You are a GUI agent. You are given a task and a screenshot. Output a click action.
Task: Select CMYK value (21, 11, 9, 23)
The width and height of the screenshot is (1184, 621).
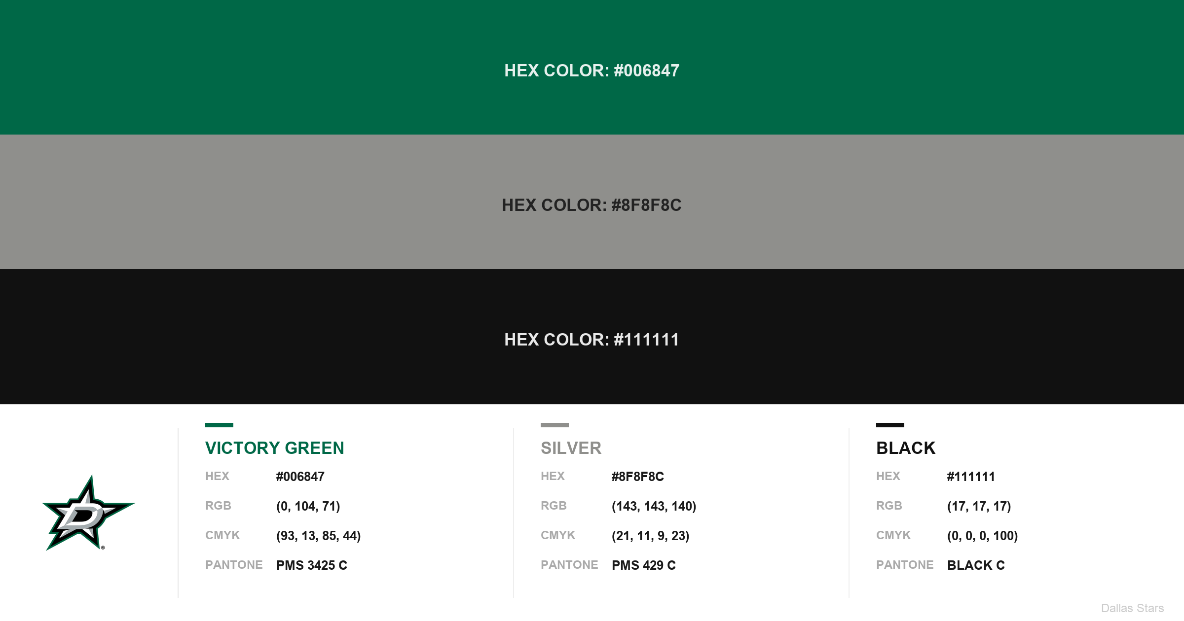point(651,536)
